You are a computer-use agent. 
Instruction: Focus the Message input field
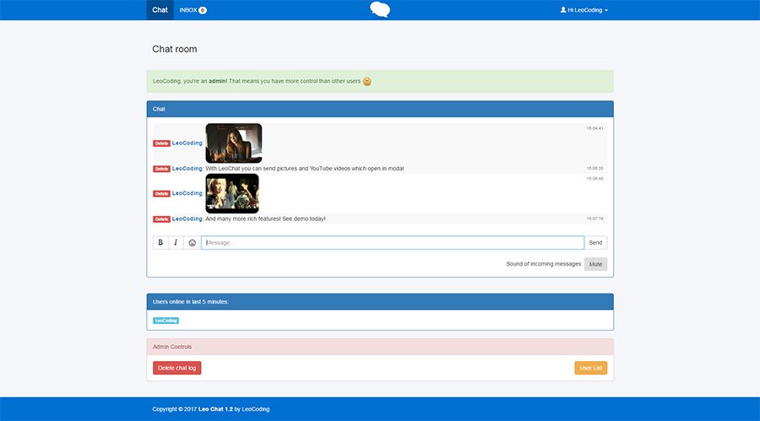(x=393, y=243)
